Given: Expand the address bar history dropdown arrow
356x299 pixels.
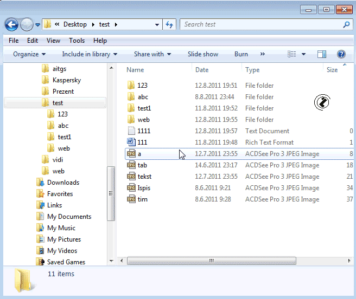Looking at the screenshot, I should pyautogui.click(x=157, y=24).
